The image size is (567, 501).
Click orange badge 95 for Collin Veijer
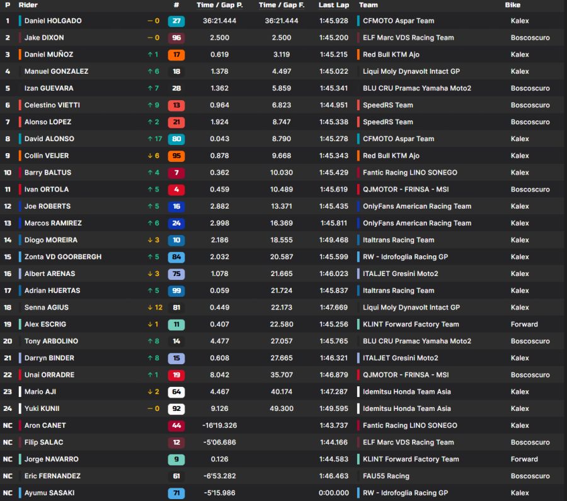tap(176, 156)
